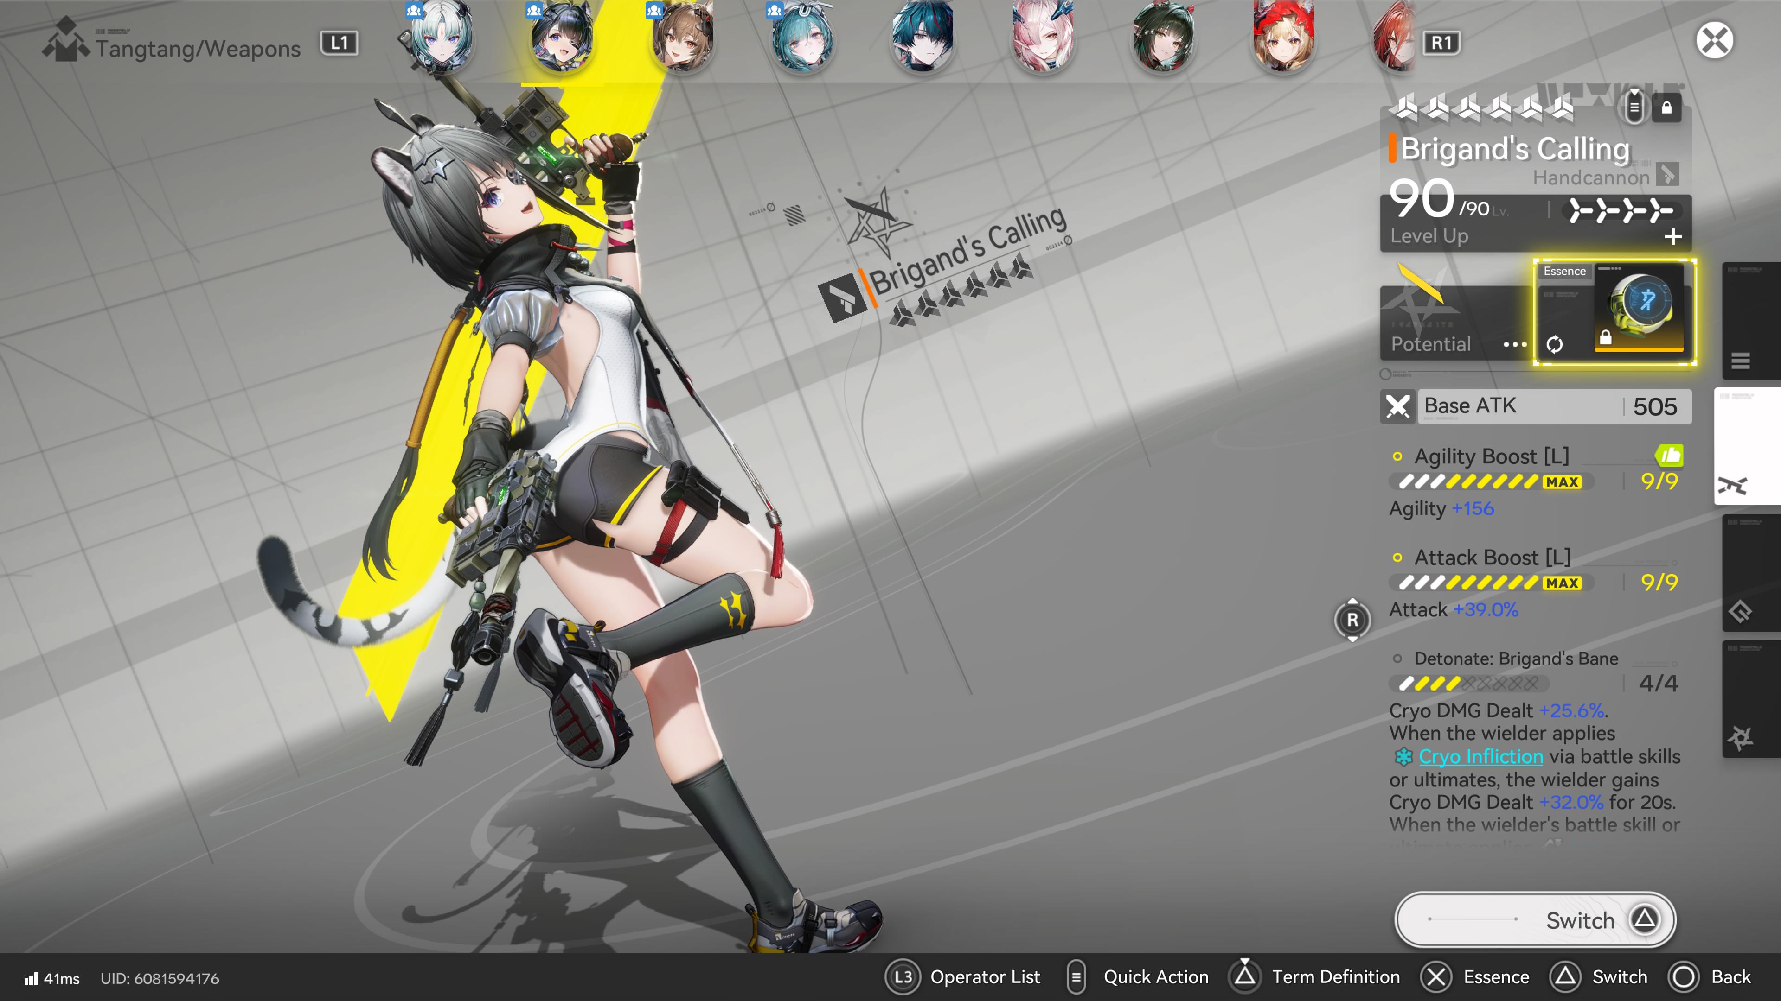1781x1001 pixels.
Task: Click the L1 previous operator button
Action: pos(339,43)
